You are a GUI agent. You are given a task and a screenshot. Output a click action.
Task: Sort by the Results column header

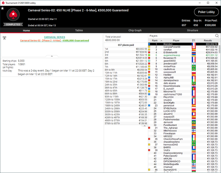[208, 41]
